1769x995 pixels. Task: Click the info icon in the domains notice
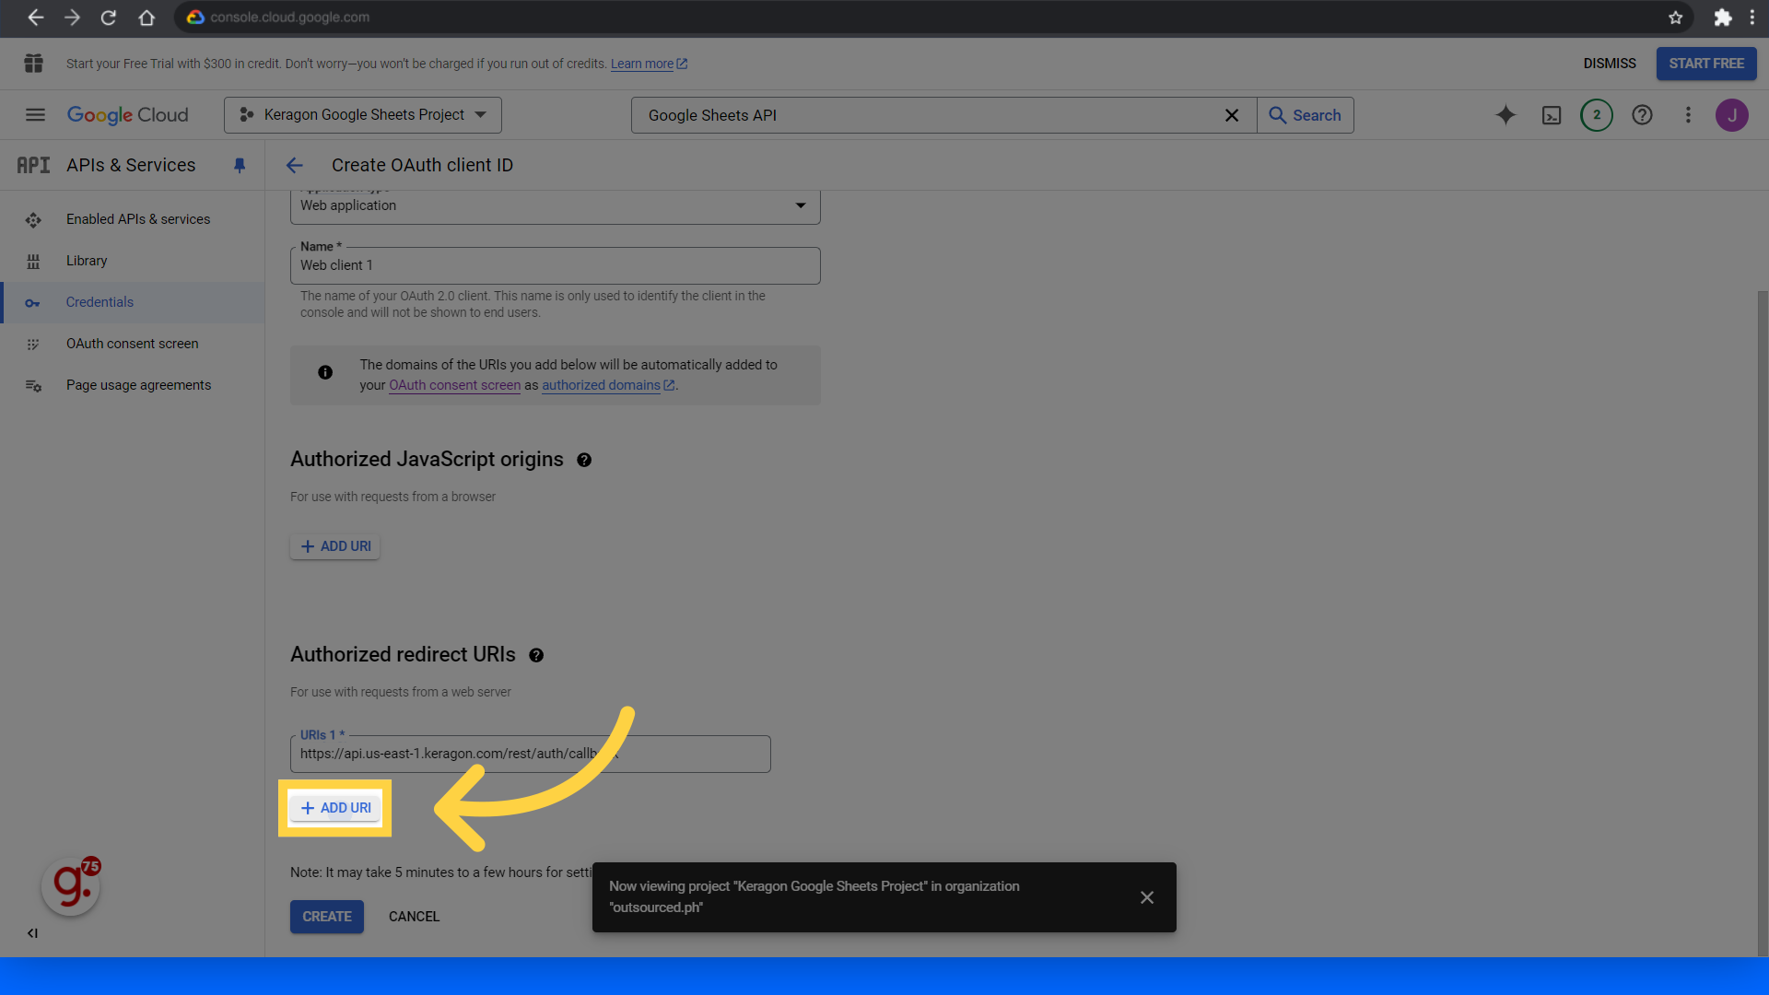tap(325, 372)
